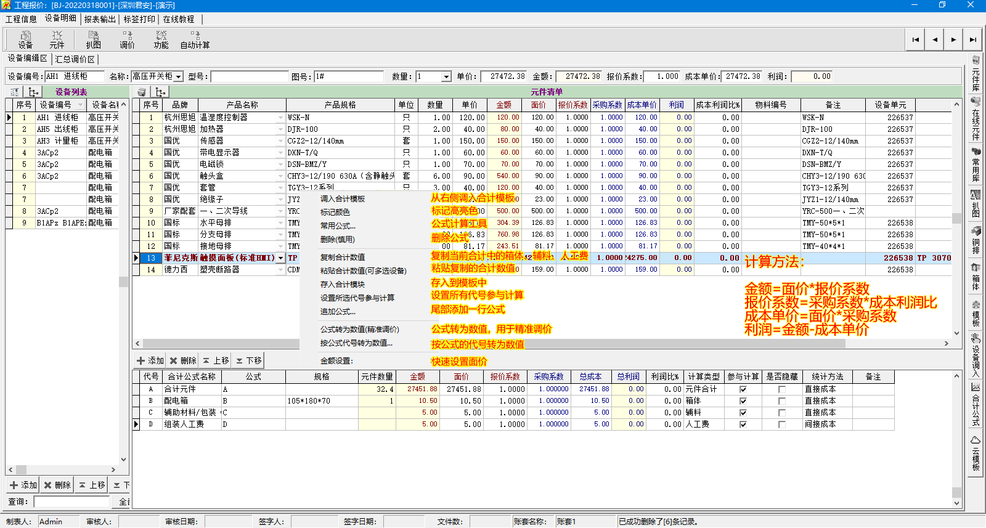Check 是否隐藏 for 配电箱 formula row
The image size is (986, 528).
pyautogui.click(x=782, y=401)
